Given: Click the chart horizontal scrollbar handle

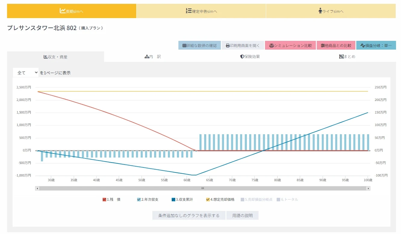Looking at the screenshot, I should 203,188.
